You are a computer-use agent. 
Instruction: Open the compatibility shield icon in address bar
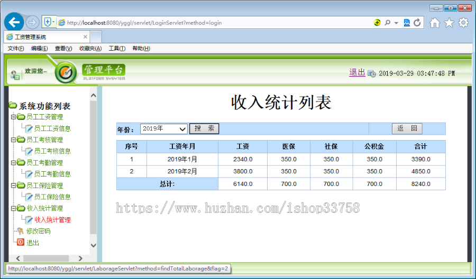48,22
